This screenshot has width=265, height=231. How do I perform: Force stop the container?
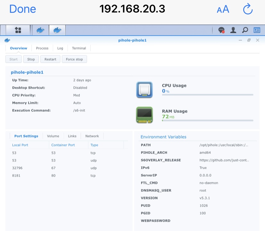click(74, 59)
